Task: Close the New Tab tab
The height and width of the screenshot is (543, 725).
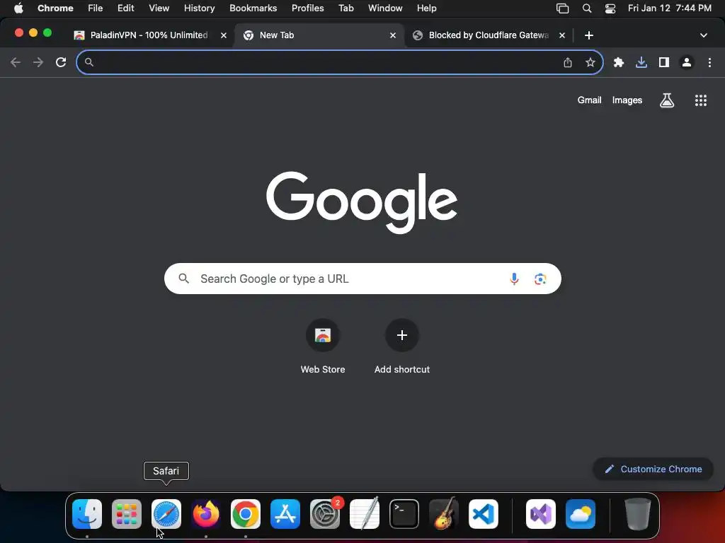Action: point(392,35)
